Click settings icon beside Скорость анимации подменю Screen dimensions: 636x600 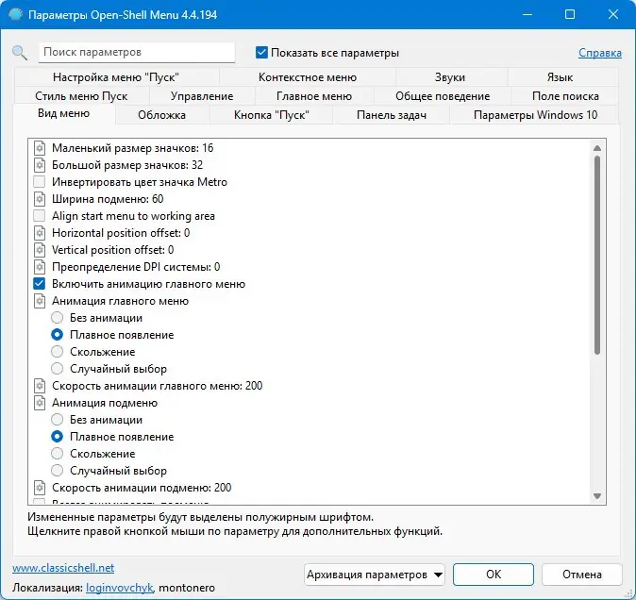40,488
